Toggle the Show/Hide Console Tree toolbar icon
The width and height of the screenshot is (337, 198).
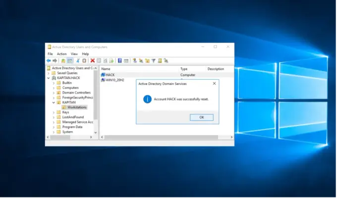(70, 61)
